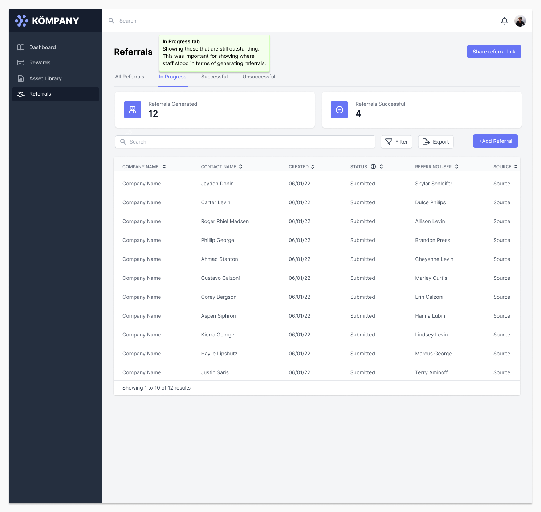Screen dimensions: 541x512
Task: Open the Filter button
Action: (396, 142)
